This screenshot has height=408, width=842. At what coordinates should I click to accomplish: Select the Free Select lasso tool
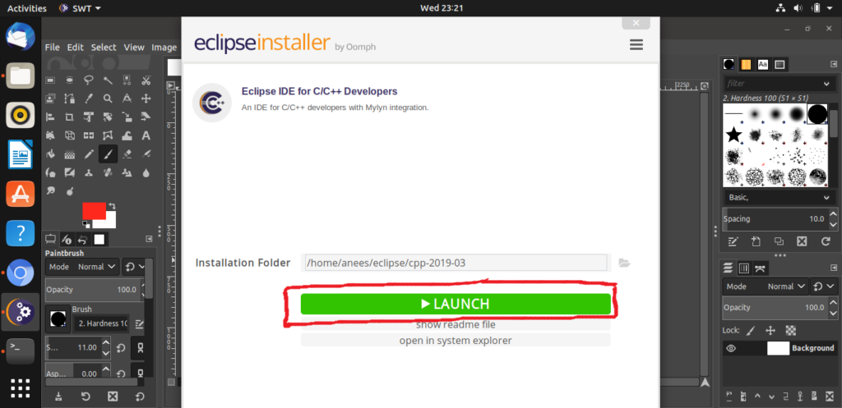click(x=89, y=80)
